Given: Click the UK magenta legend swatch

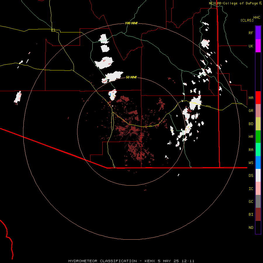Looking at the screenshot, I should point(258,46).
